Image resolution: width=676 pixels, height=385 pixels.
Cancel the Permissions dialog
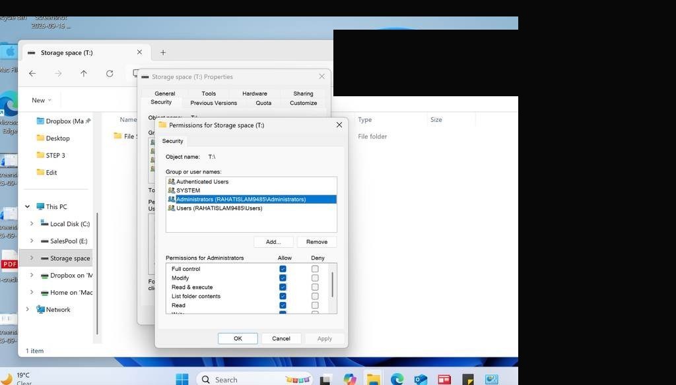(281, 338)
